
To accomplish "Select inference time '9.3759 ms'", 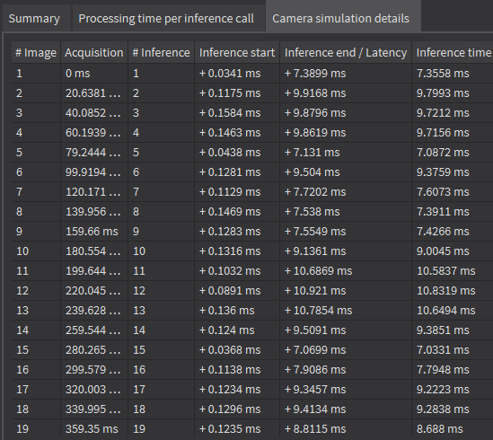I will point(453,172).
